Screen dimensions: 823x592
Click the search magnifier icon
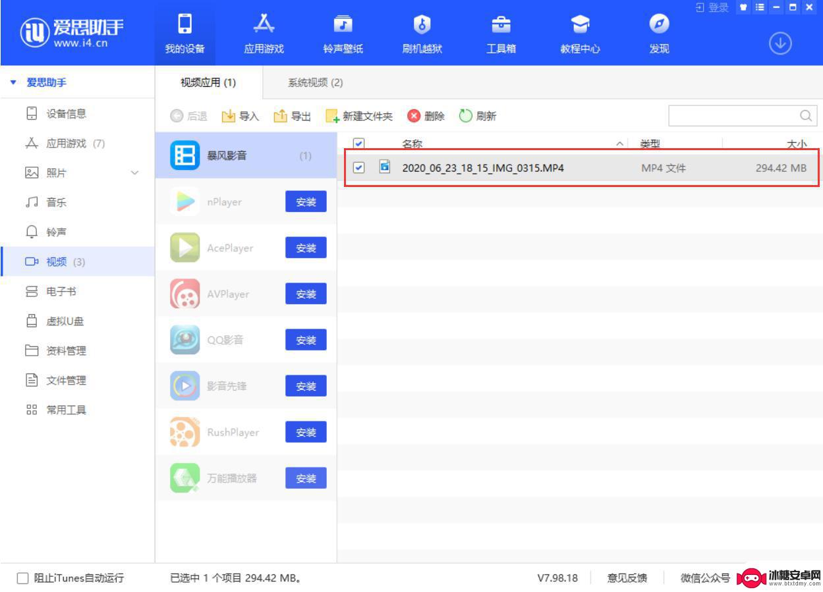point(806,116)
